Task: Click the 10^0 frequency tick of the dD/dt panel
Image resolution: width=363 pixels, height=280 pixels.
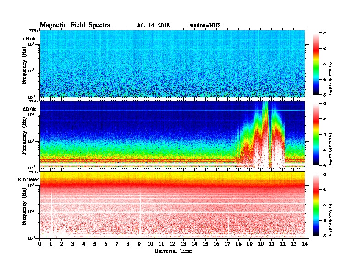Action: [x=31, y=141]
